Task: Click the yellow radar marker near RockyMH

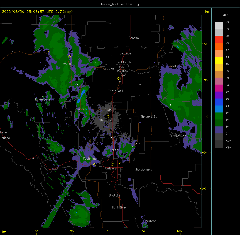Action: pos(70,57)
